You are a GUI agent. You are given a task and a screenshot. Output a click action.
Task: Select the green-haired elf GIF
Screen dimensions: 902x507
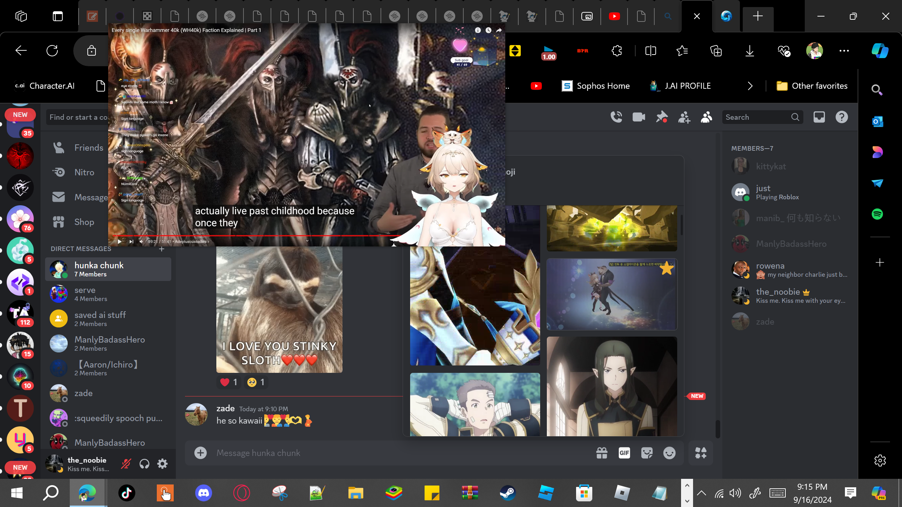pos(612,386)
